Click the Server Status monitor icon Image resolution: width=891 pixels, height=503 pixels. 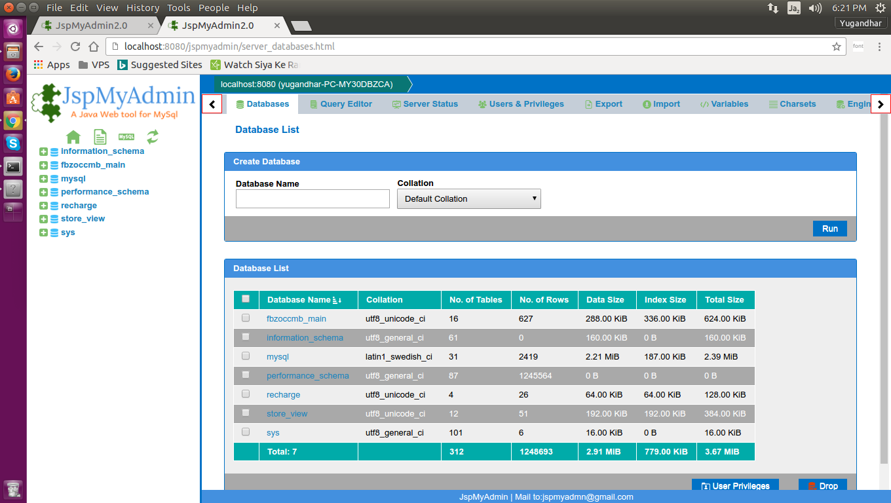click(x=396, y=103)
